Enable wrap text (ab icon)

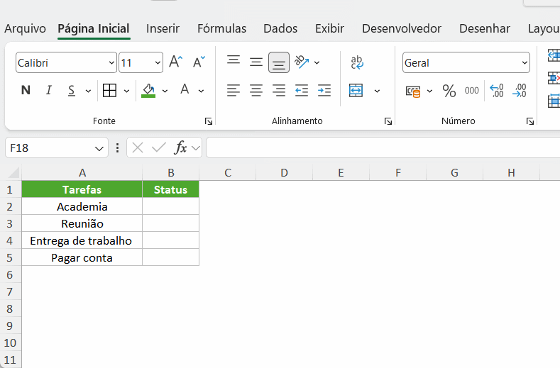pyautogui.click(x=357, y=62)
